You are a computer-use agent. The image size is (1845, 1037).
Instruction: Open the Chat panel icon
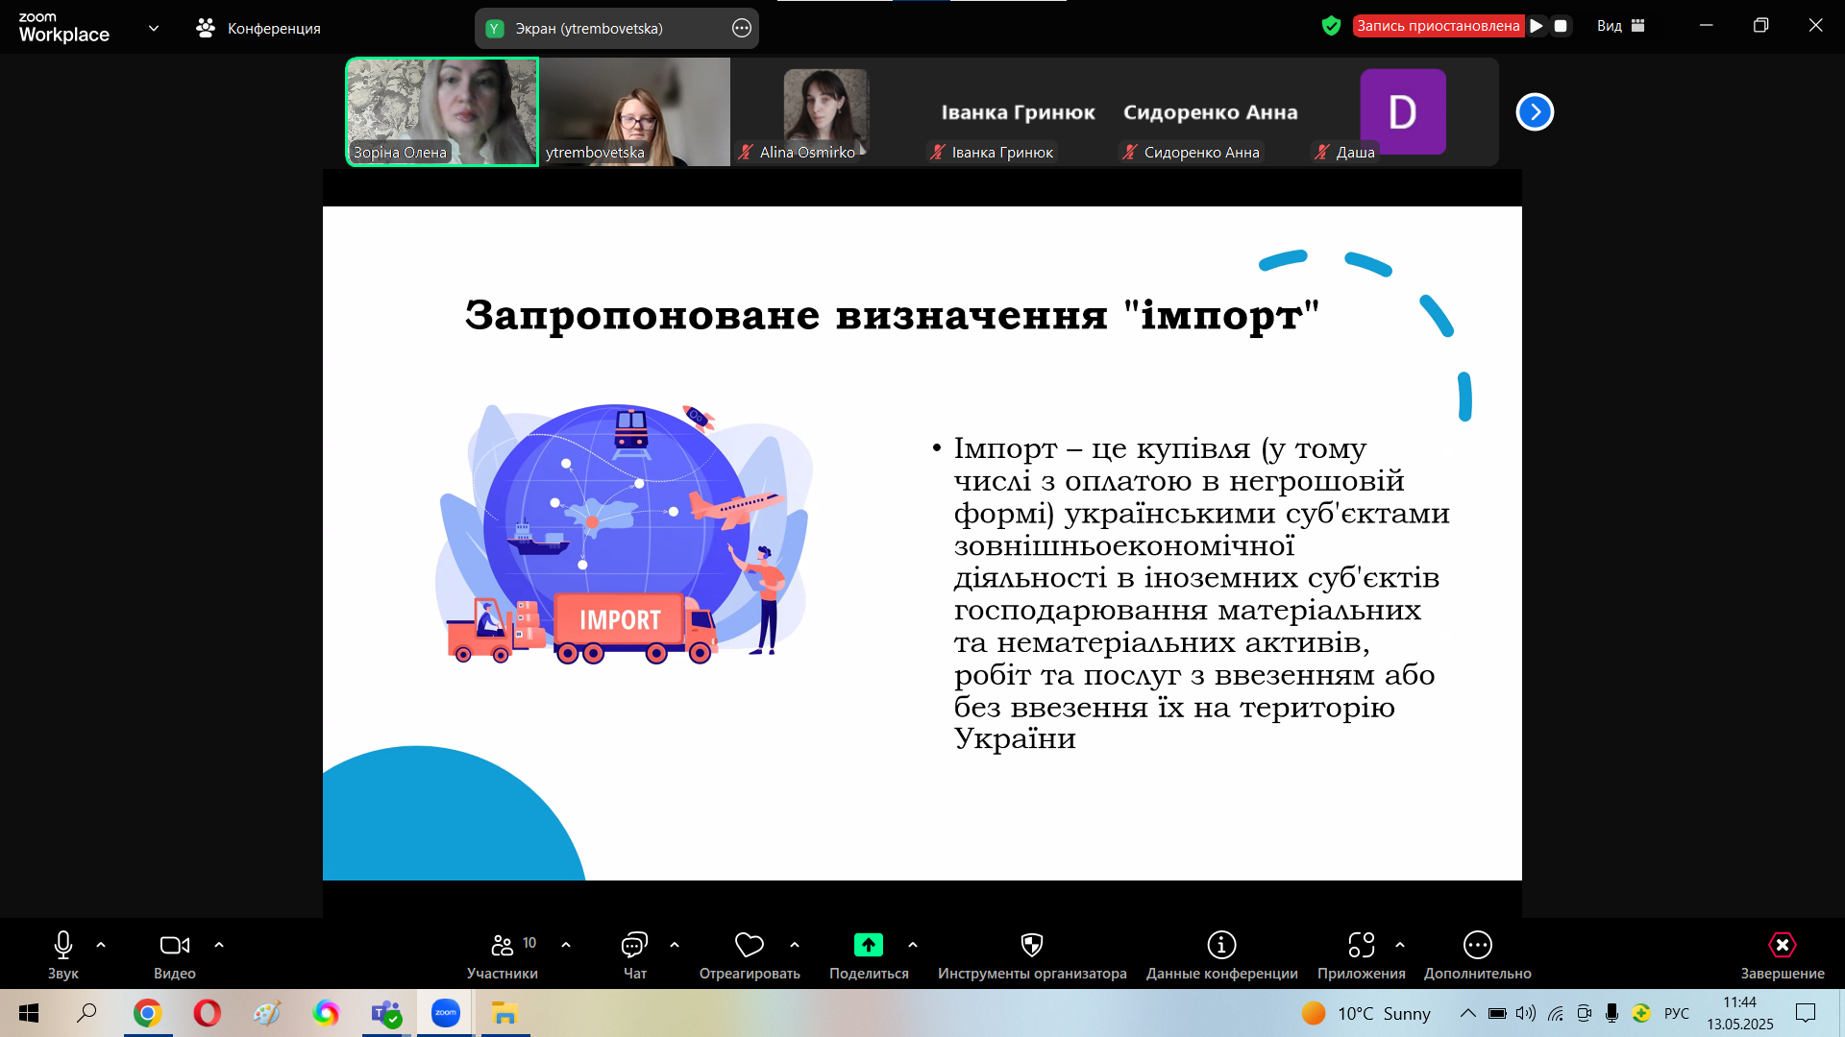634,946
